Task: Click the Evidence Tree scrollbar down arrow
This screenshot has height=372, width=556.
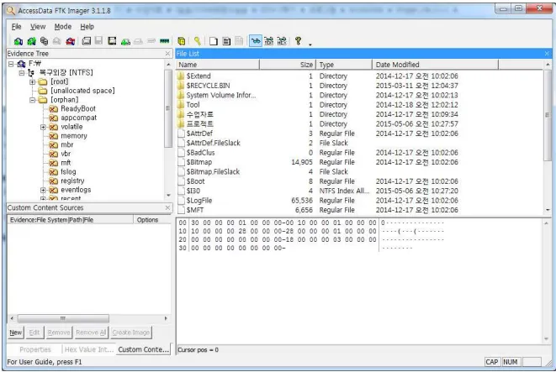Action: coord(168,196)
